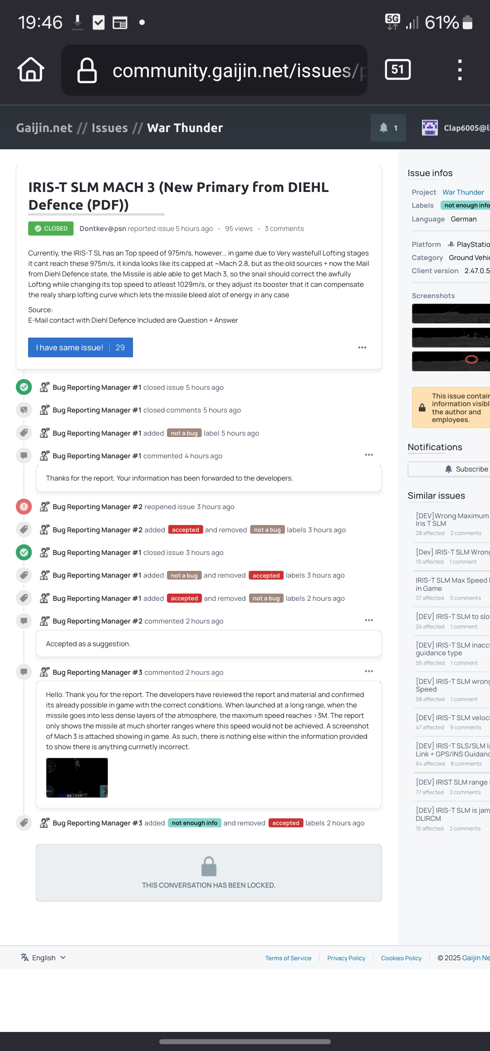Viewport: 490px width, 1051px height.
Task: Open the three-dot menu on the issue card
Action: (x=362, y=348)
